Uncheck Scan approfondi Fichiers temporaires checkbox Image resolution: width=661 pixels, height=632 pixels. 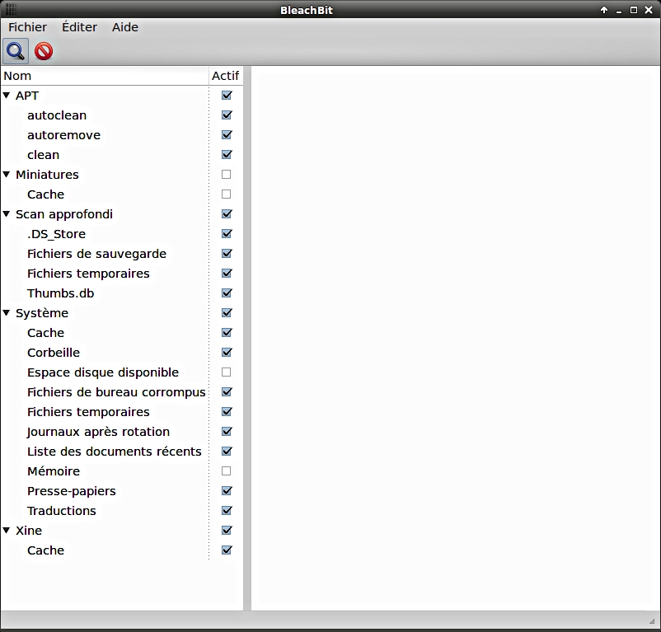coord(227,273)
